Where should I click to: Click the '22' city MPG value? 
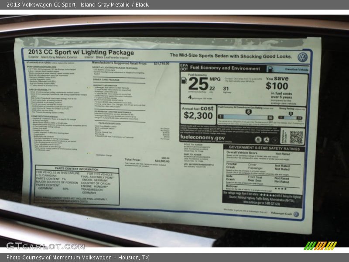(x=212, y=89)
